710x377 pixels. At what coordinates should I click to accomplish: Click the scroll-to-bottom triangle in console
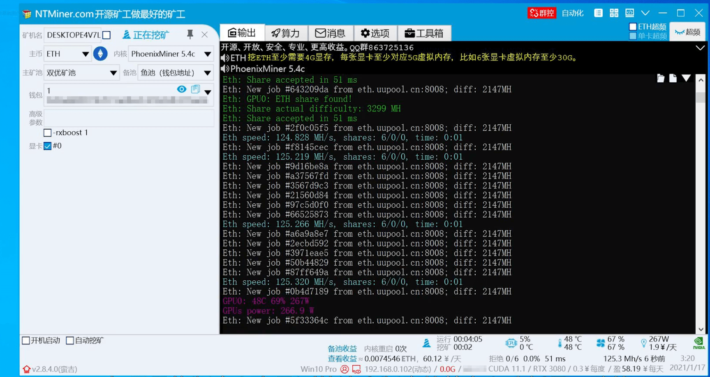click(686, 78)
